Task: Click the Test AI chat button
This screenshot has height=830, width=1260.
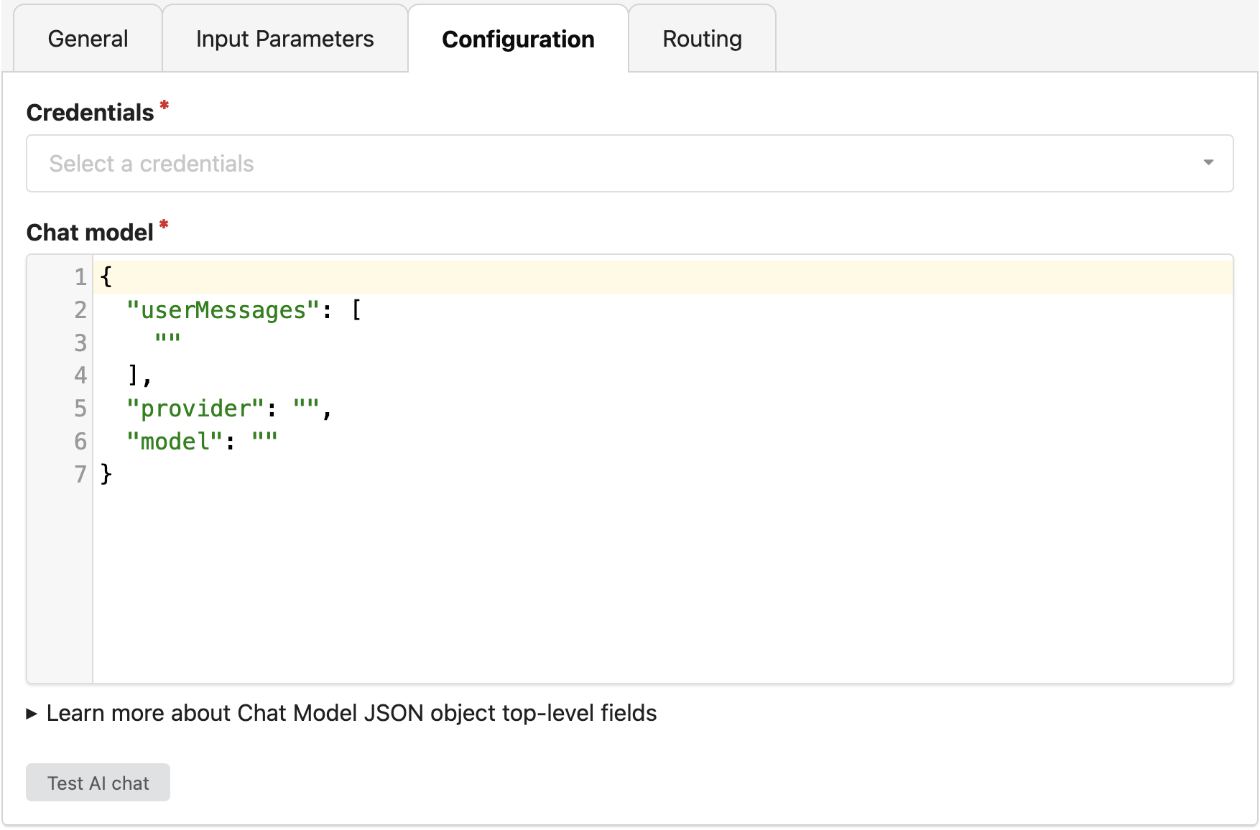Action: [98, 783]
